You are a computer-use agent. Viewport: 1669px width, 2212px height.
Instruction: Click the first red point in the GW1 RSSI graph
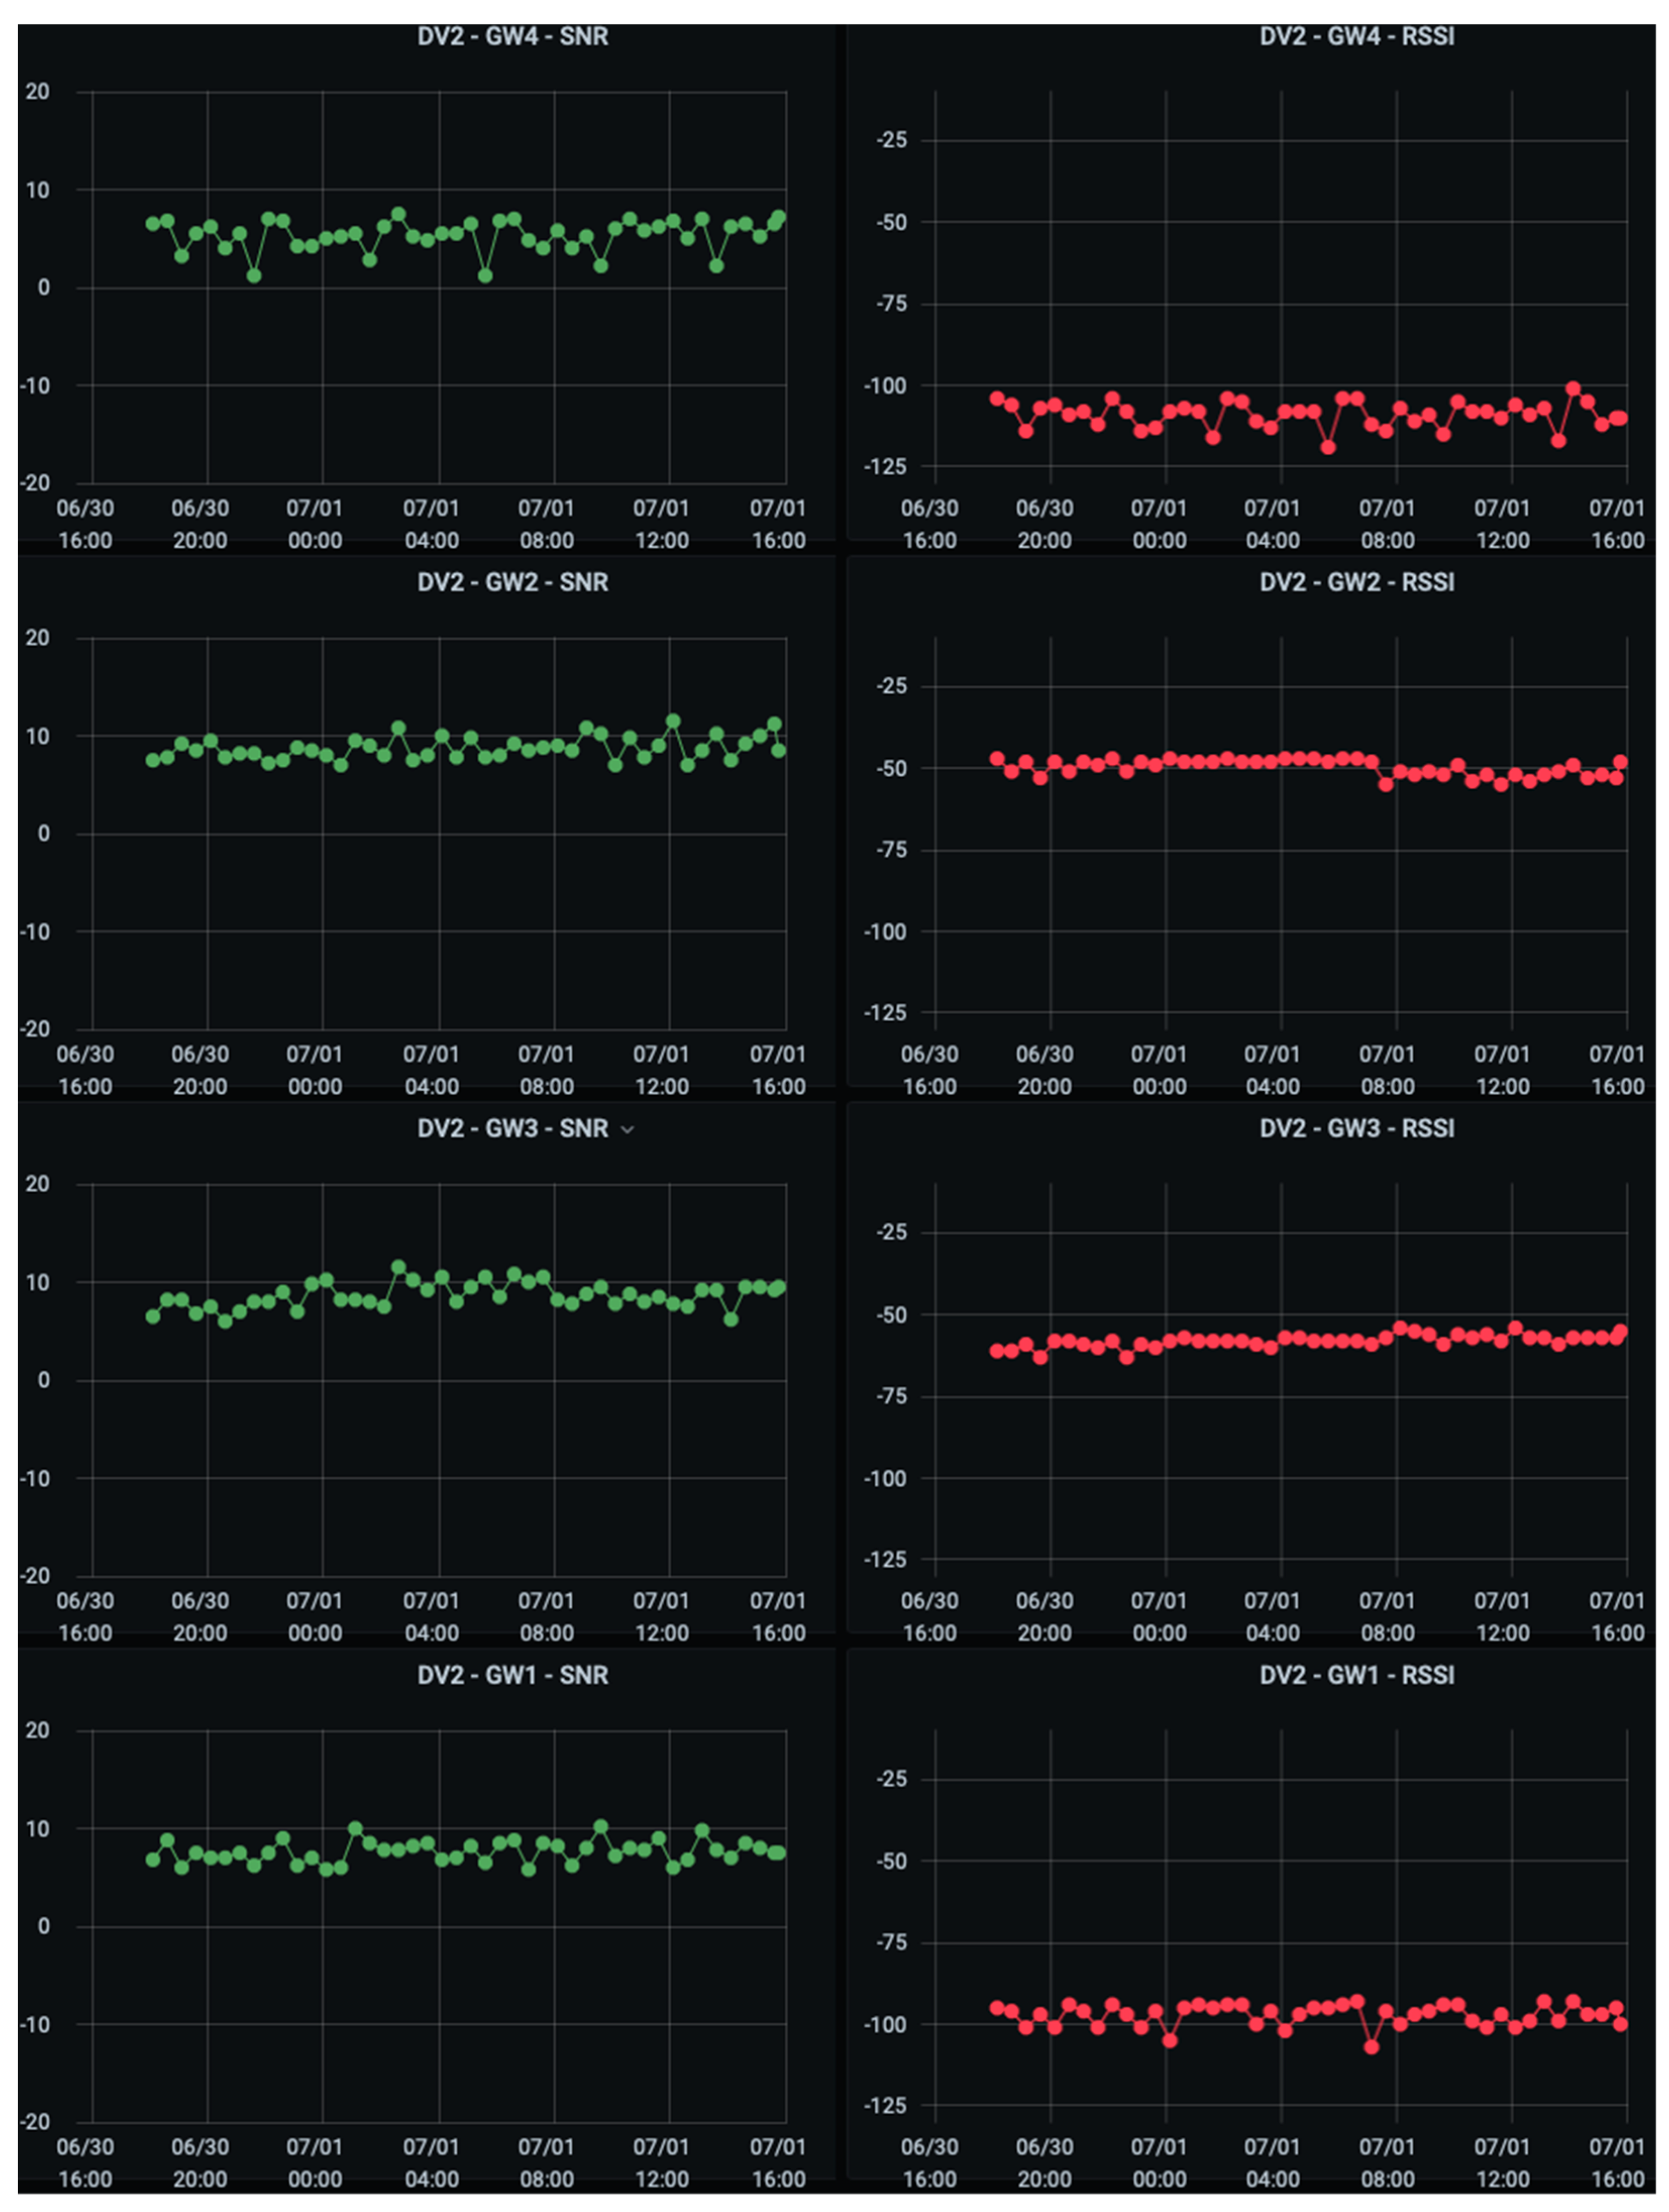pyautogui.click(x=997, y=2008)
